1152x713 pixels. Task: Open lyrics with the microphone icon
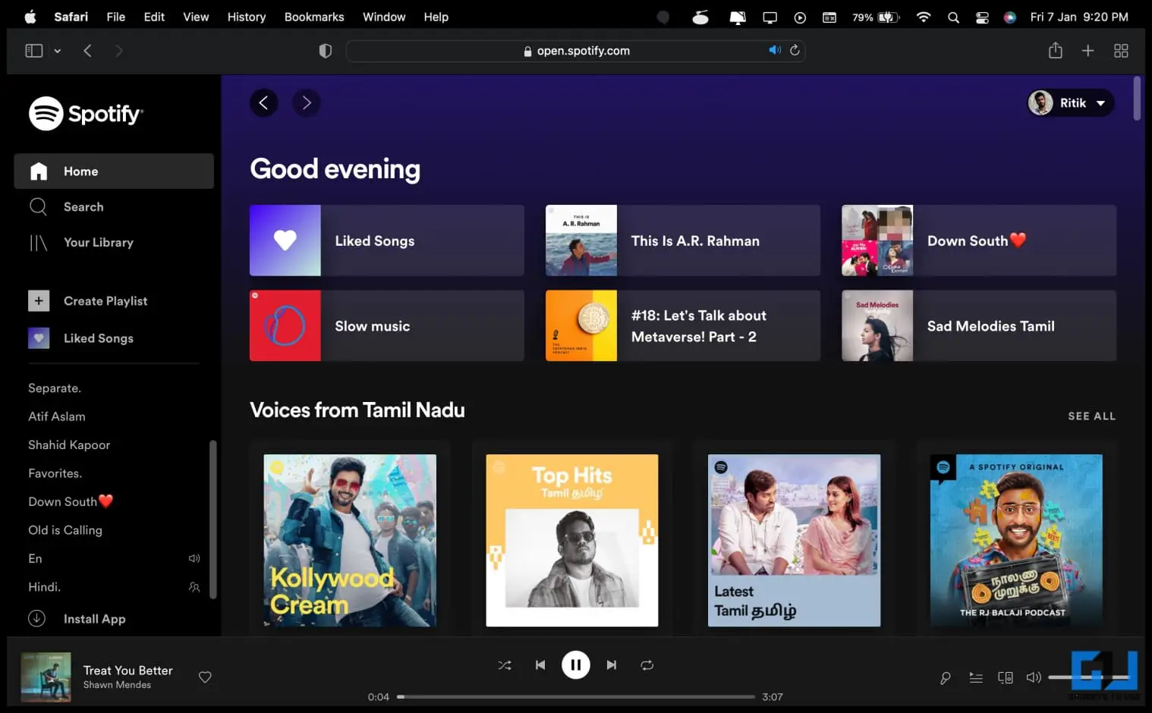pos(946,678)
